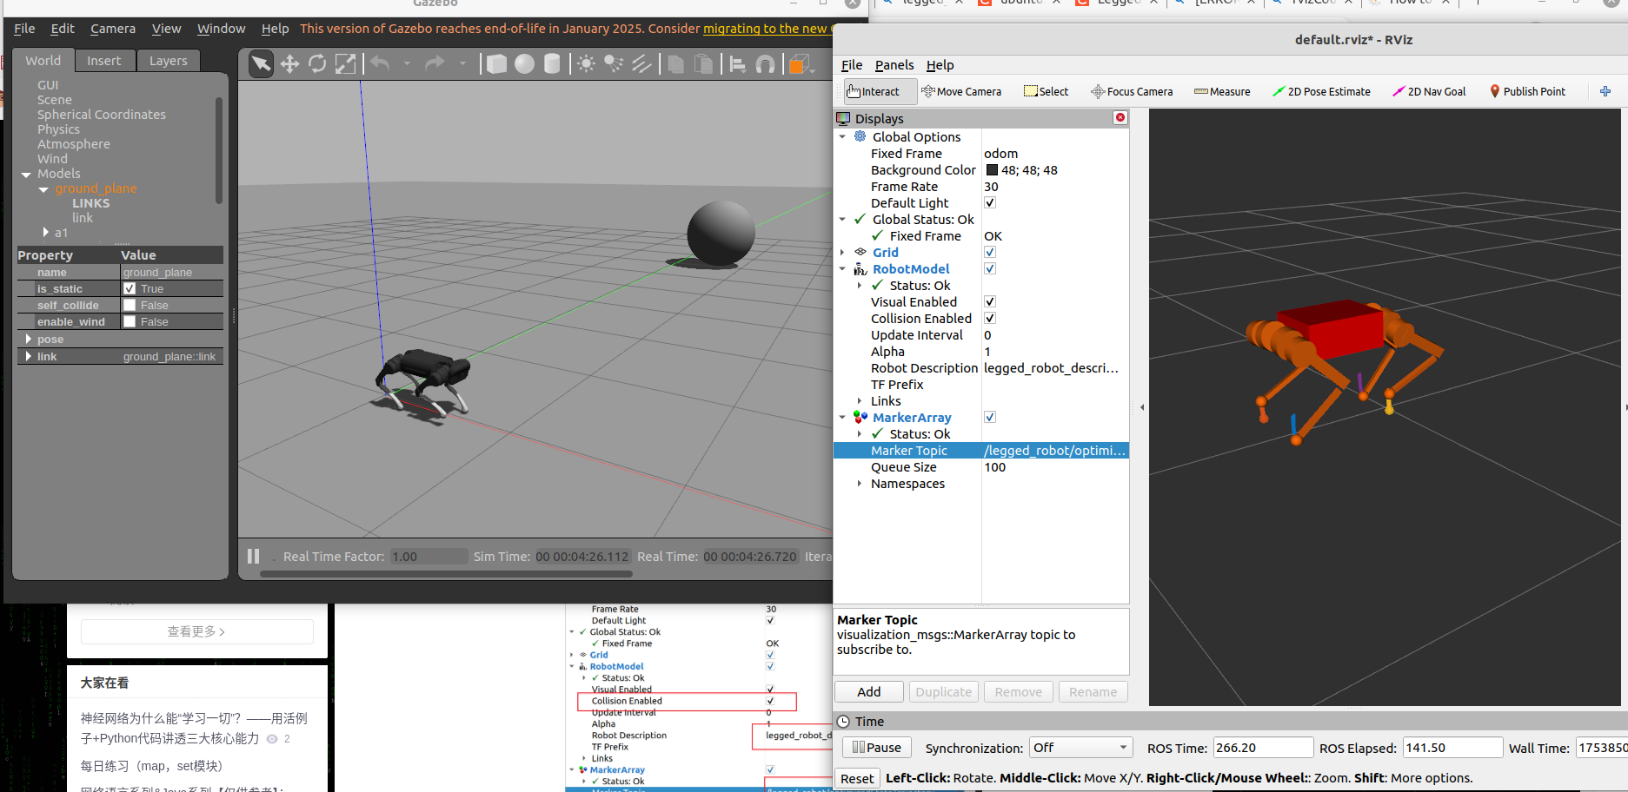Toggle self_collide checkbox in Gazebo properties
Viewport: 1628px width, 792px height.
coord(130,305)
